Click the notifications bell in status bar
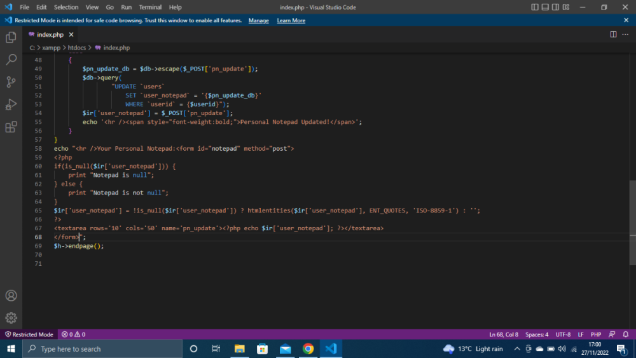 [x=625, y=334]
